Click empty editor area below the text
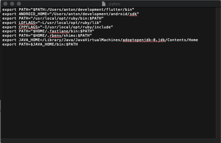 pos(108,94)
